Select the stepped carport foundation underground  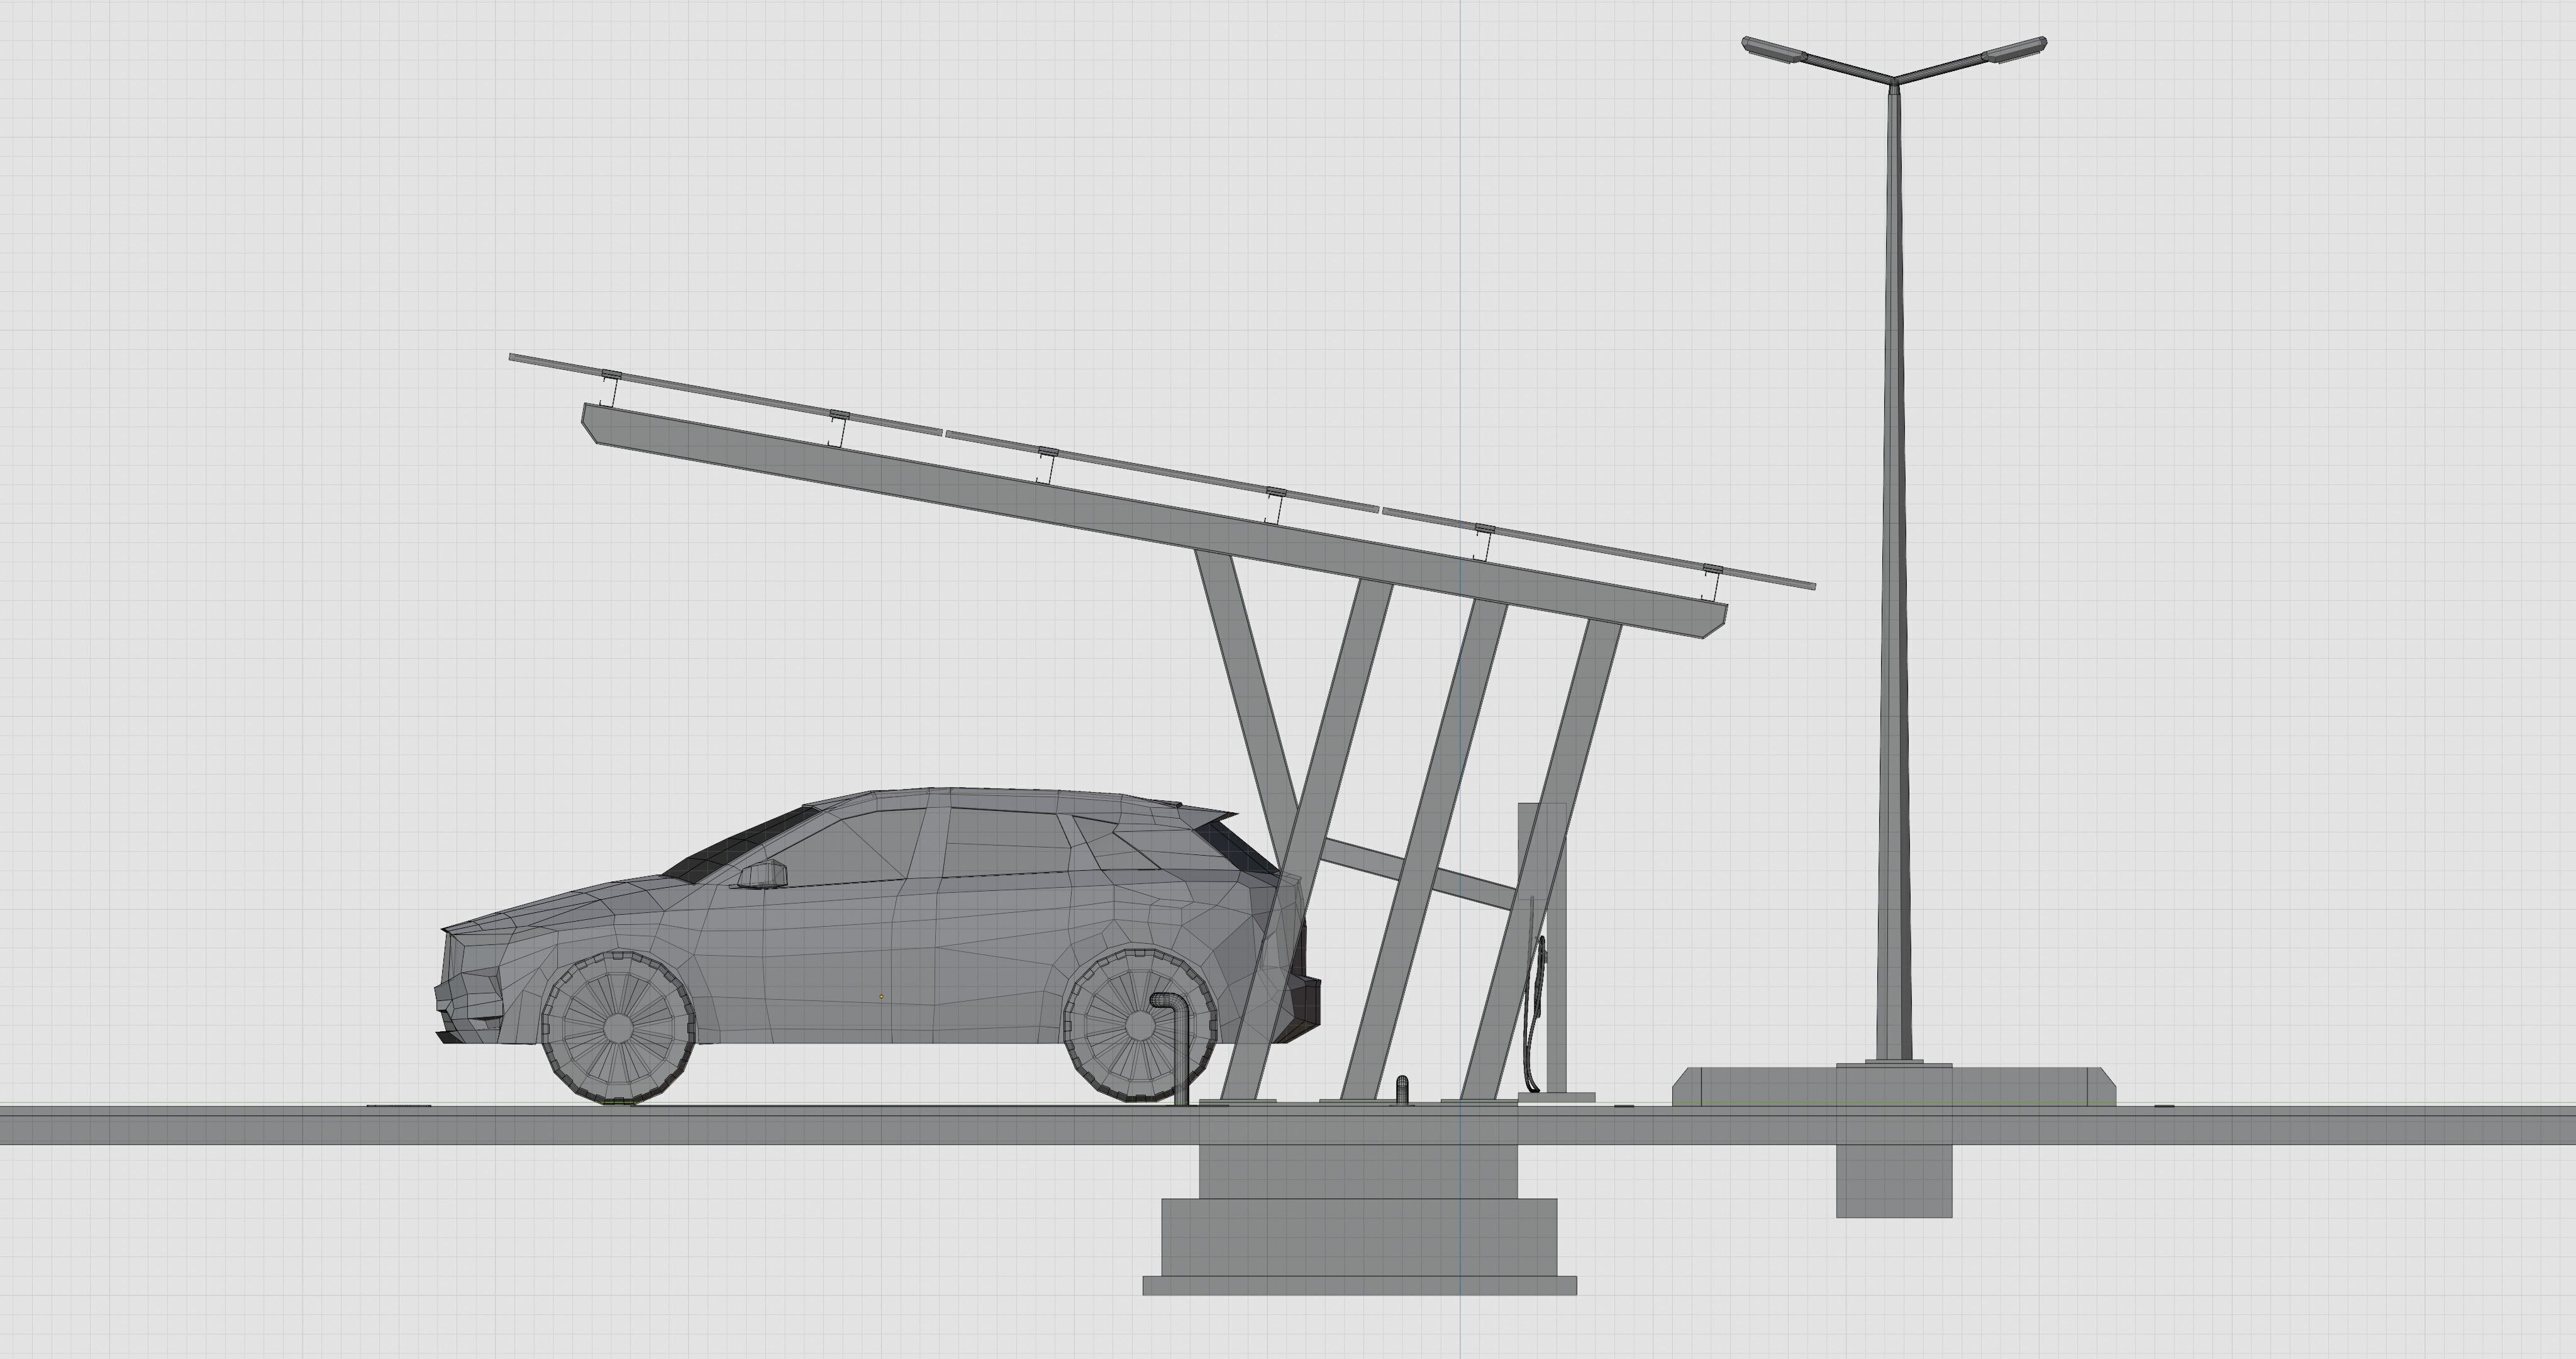1359,1220
